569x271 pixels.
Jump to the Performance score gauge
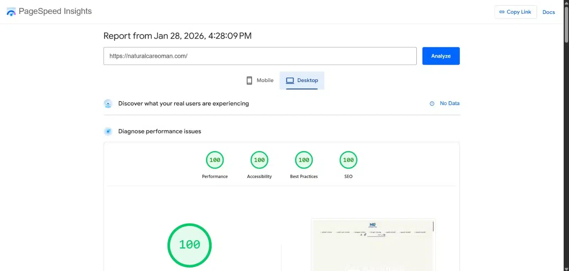point(215,160)
